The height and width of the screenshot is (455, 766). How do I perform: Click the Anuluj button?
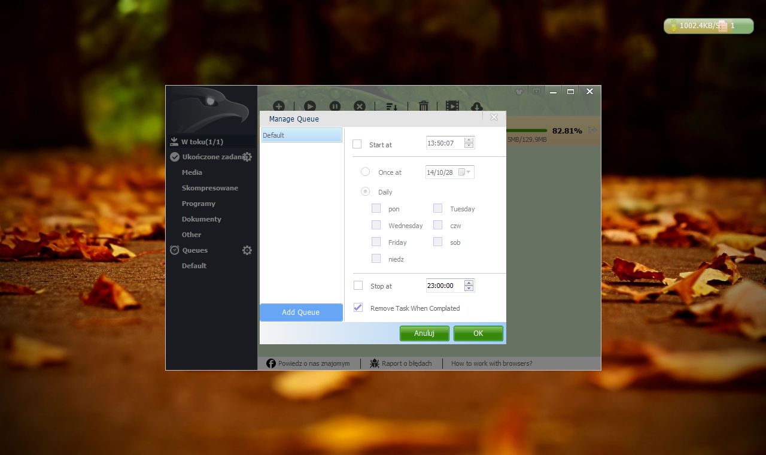[424, 333]
